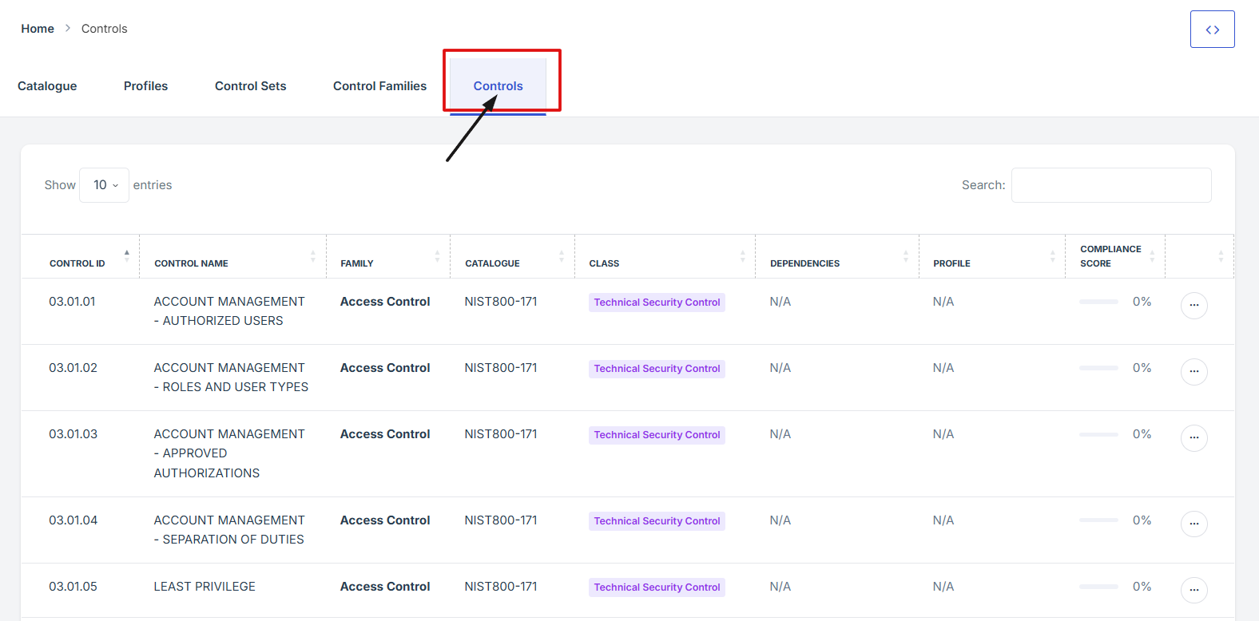Expand the show entries count dropdown
The image size is (1259, 621).
105,185
